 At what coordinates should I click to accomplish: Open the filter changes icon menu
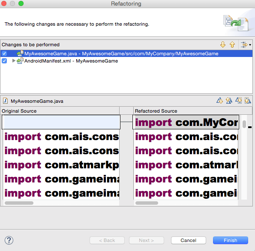[246, 45]
